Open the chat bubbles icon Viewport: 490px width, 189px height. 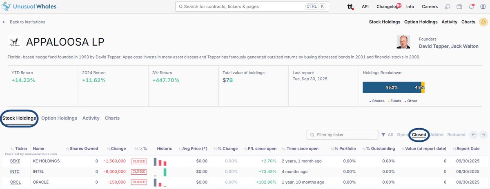coord(448,7)
